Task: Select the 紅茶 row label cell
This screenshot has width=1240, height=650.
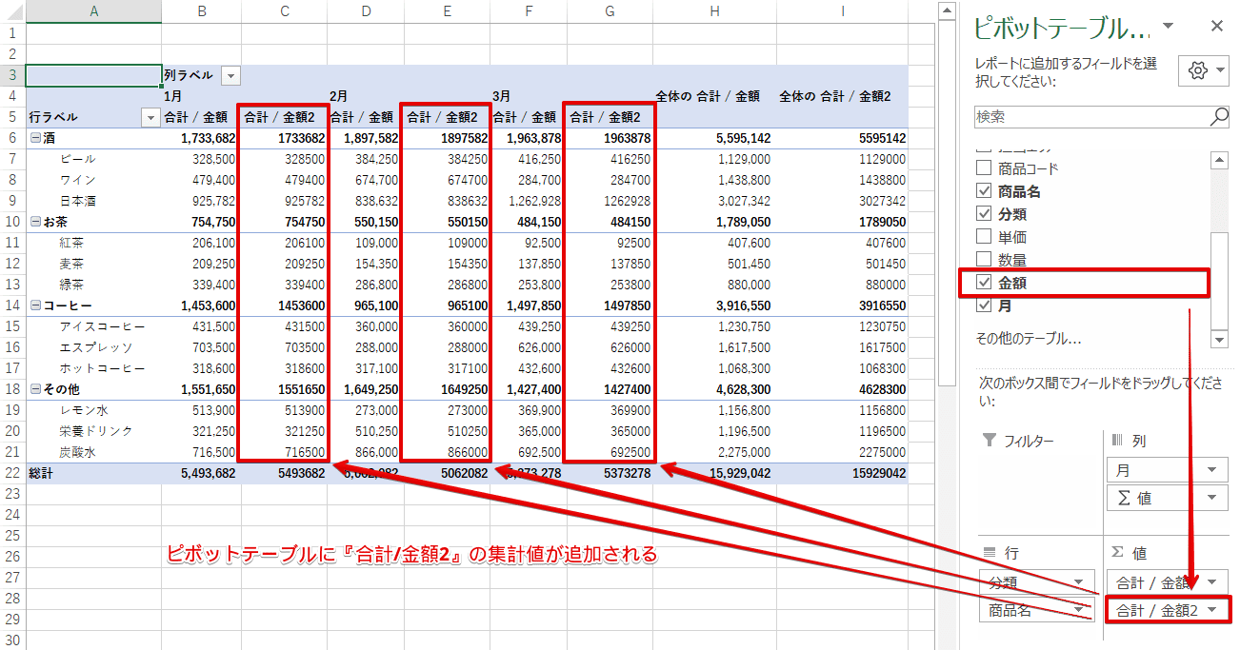Action: click(x=93, y=243)
